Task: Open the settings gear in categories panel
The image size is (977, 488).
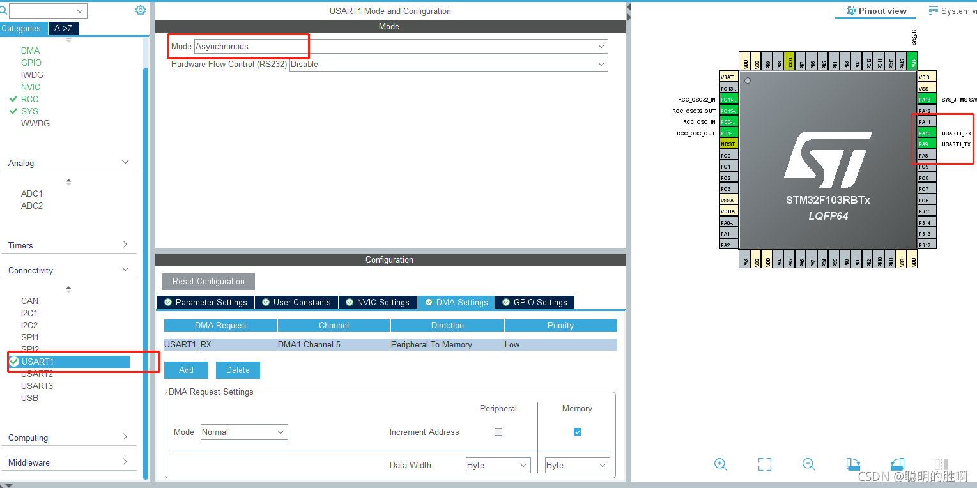Action: [x=141, y=10]
